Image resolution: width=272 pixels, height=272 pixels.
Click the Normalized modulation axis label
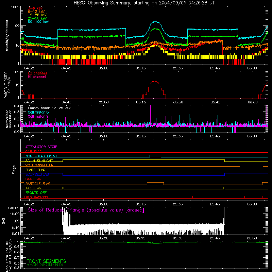point(8,119)
